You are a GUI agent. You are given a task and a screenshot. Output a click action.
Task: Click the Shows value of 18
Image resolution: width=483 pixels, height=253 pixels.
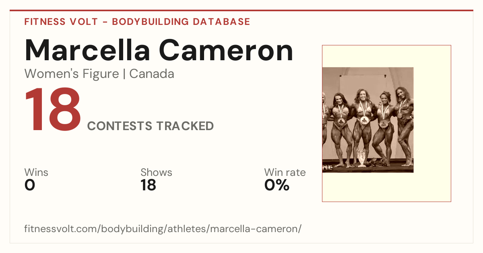pyautogui.click(x=148, y=185)
